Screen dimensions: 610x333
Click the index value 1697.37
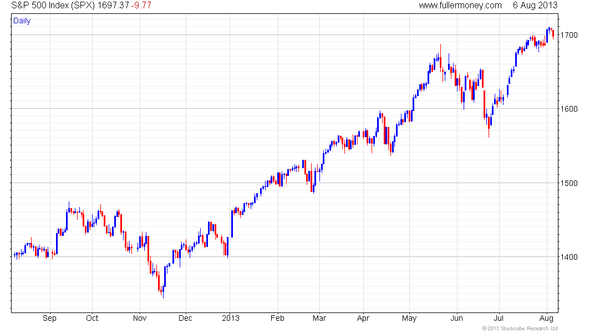(x=113, y=5)
